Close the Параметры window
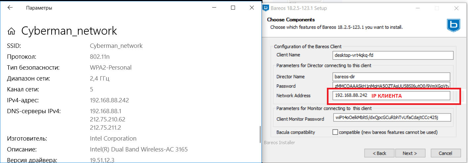This screenshot has height=163, width=468. (252, 8)
